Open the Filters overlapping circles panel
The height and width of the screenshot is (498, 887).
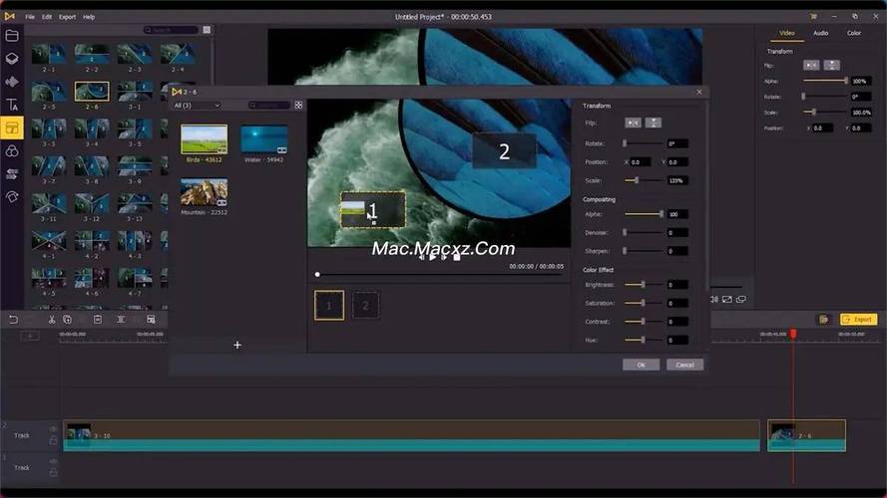click(12, 150)
